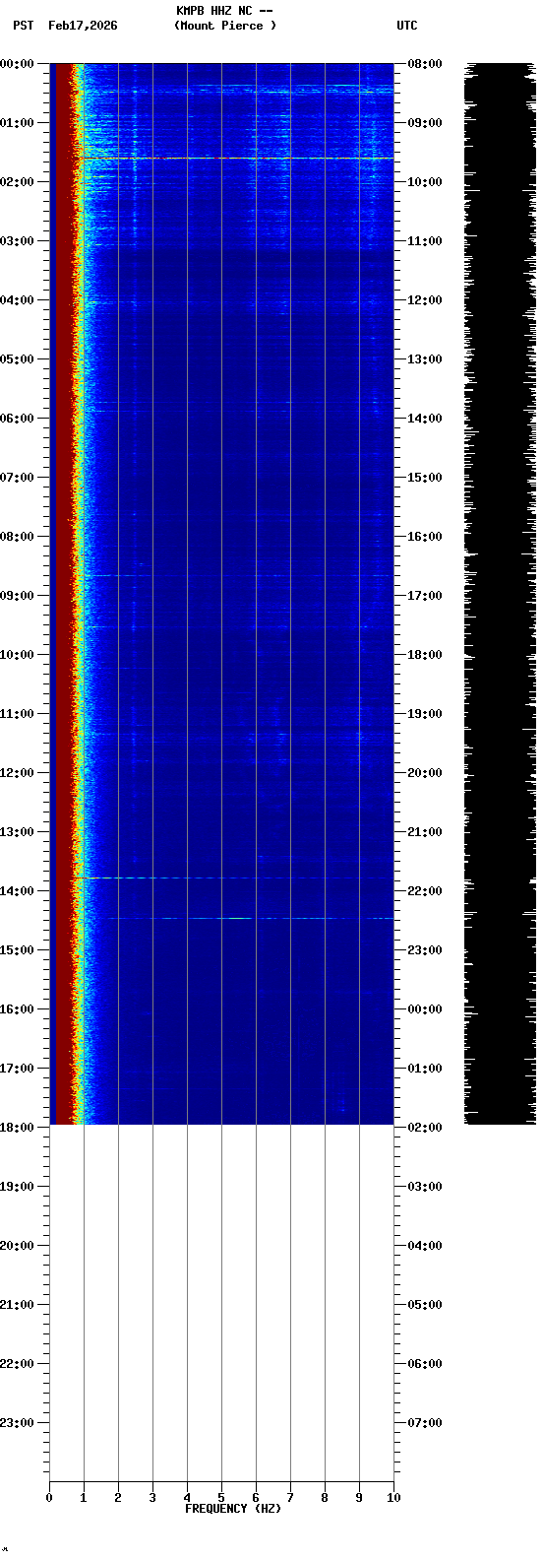Viewport: 543px width, 1560px height.
Task: Click the PST '01:00' time label
Action: tap(18, 123)
